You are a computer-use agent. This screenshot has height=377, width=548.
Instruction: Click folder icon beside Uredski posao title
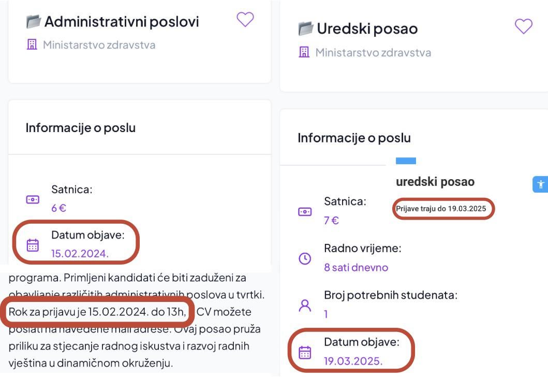pyautogui.click(x=306, y=28)
